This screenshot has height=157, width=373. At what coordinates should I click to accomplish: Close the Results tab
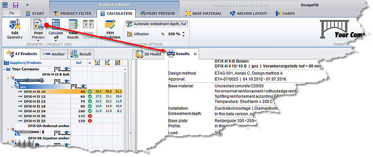195,54
